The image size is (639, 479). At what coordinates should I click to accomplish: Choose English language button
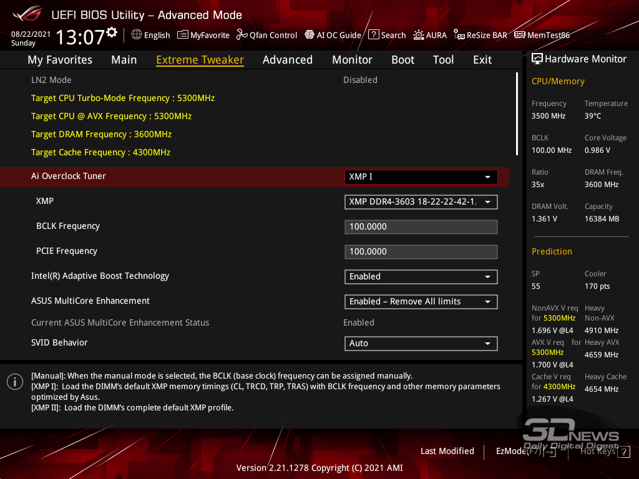coord(151,35)
